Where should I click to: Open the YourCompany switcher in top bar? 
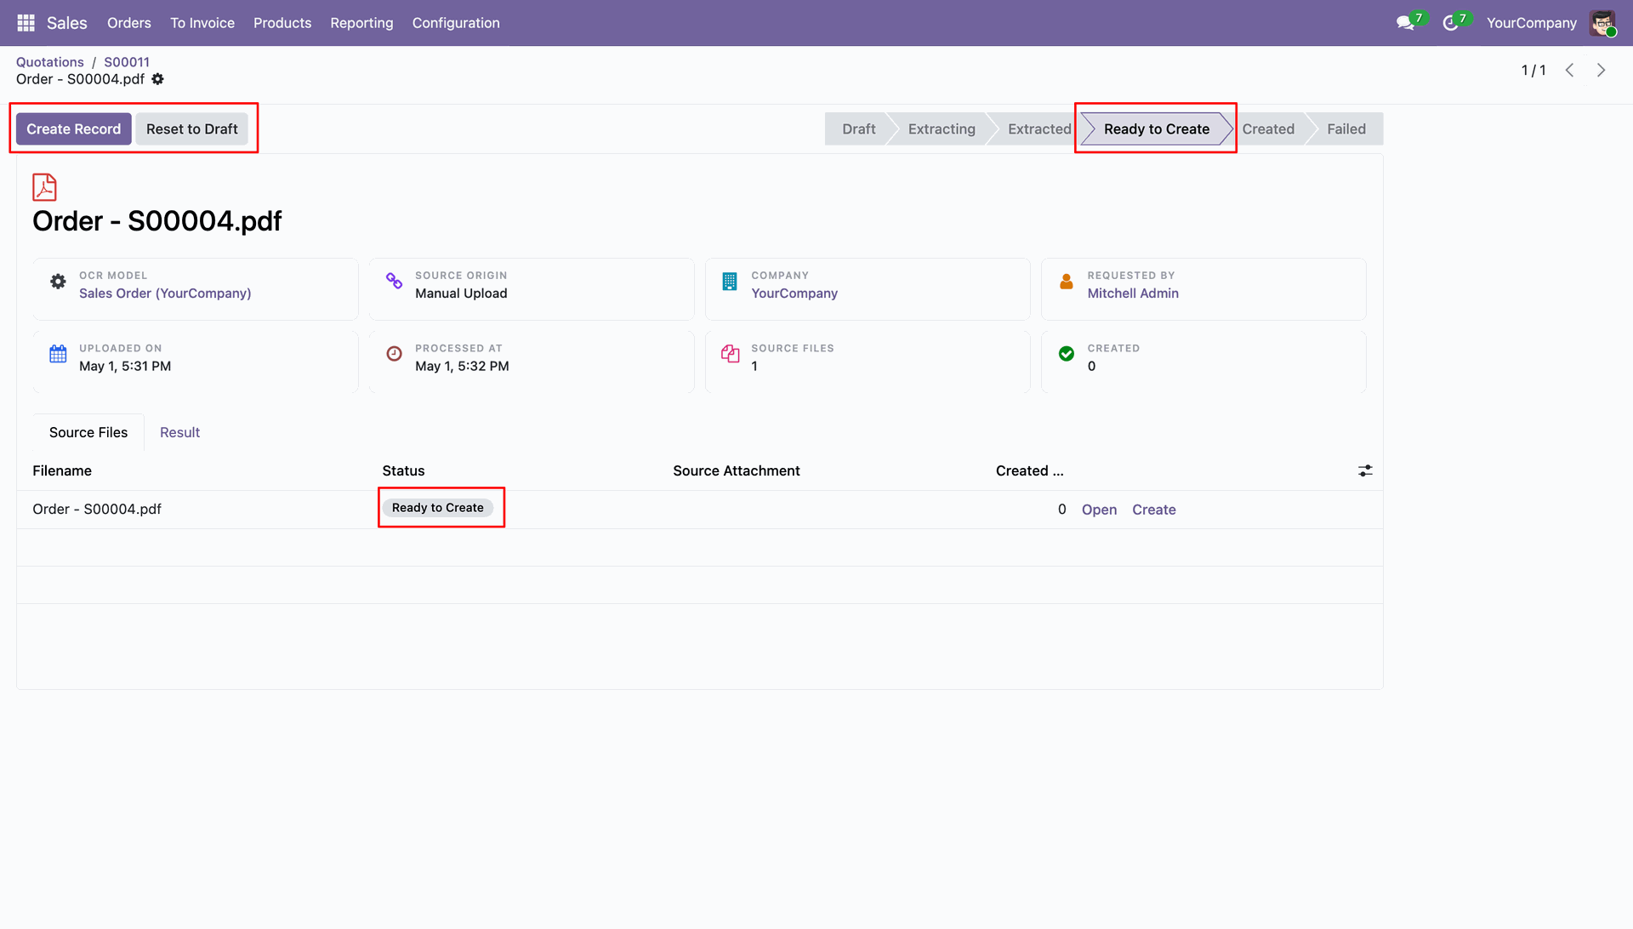tap(1531, 23)
